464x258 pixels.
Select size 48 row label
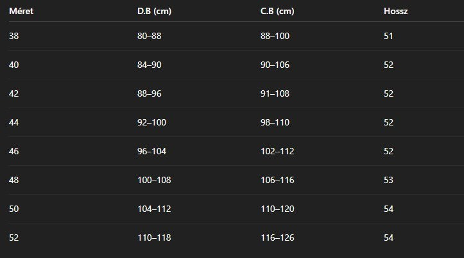(x=14, y=180)
